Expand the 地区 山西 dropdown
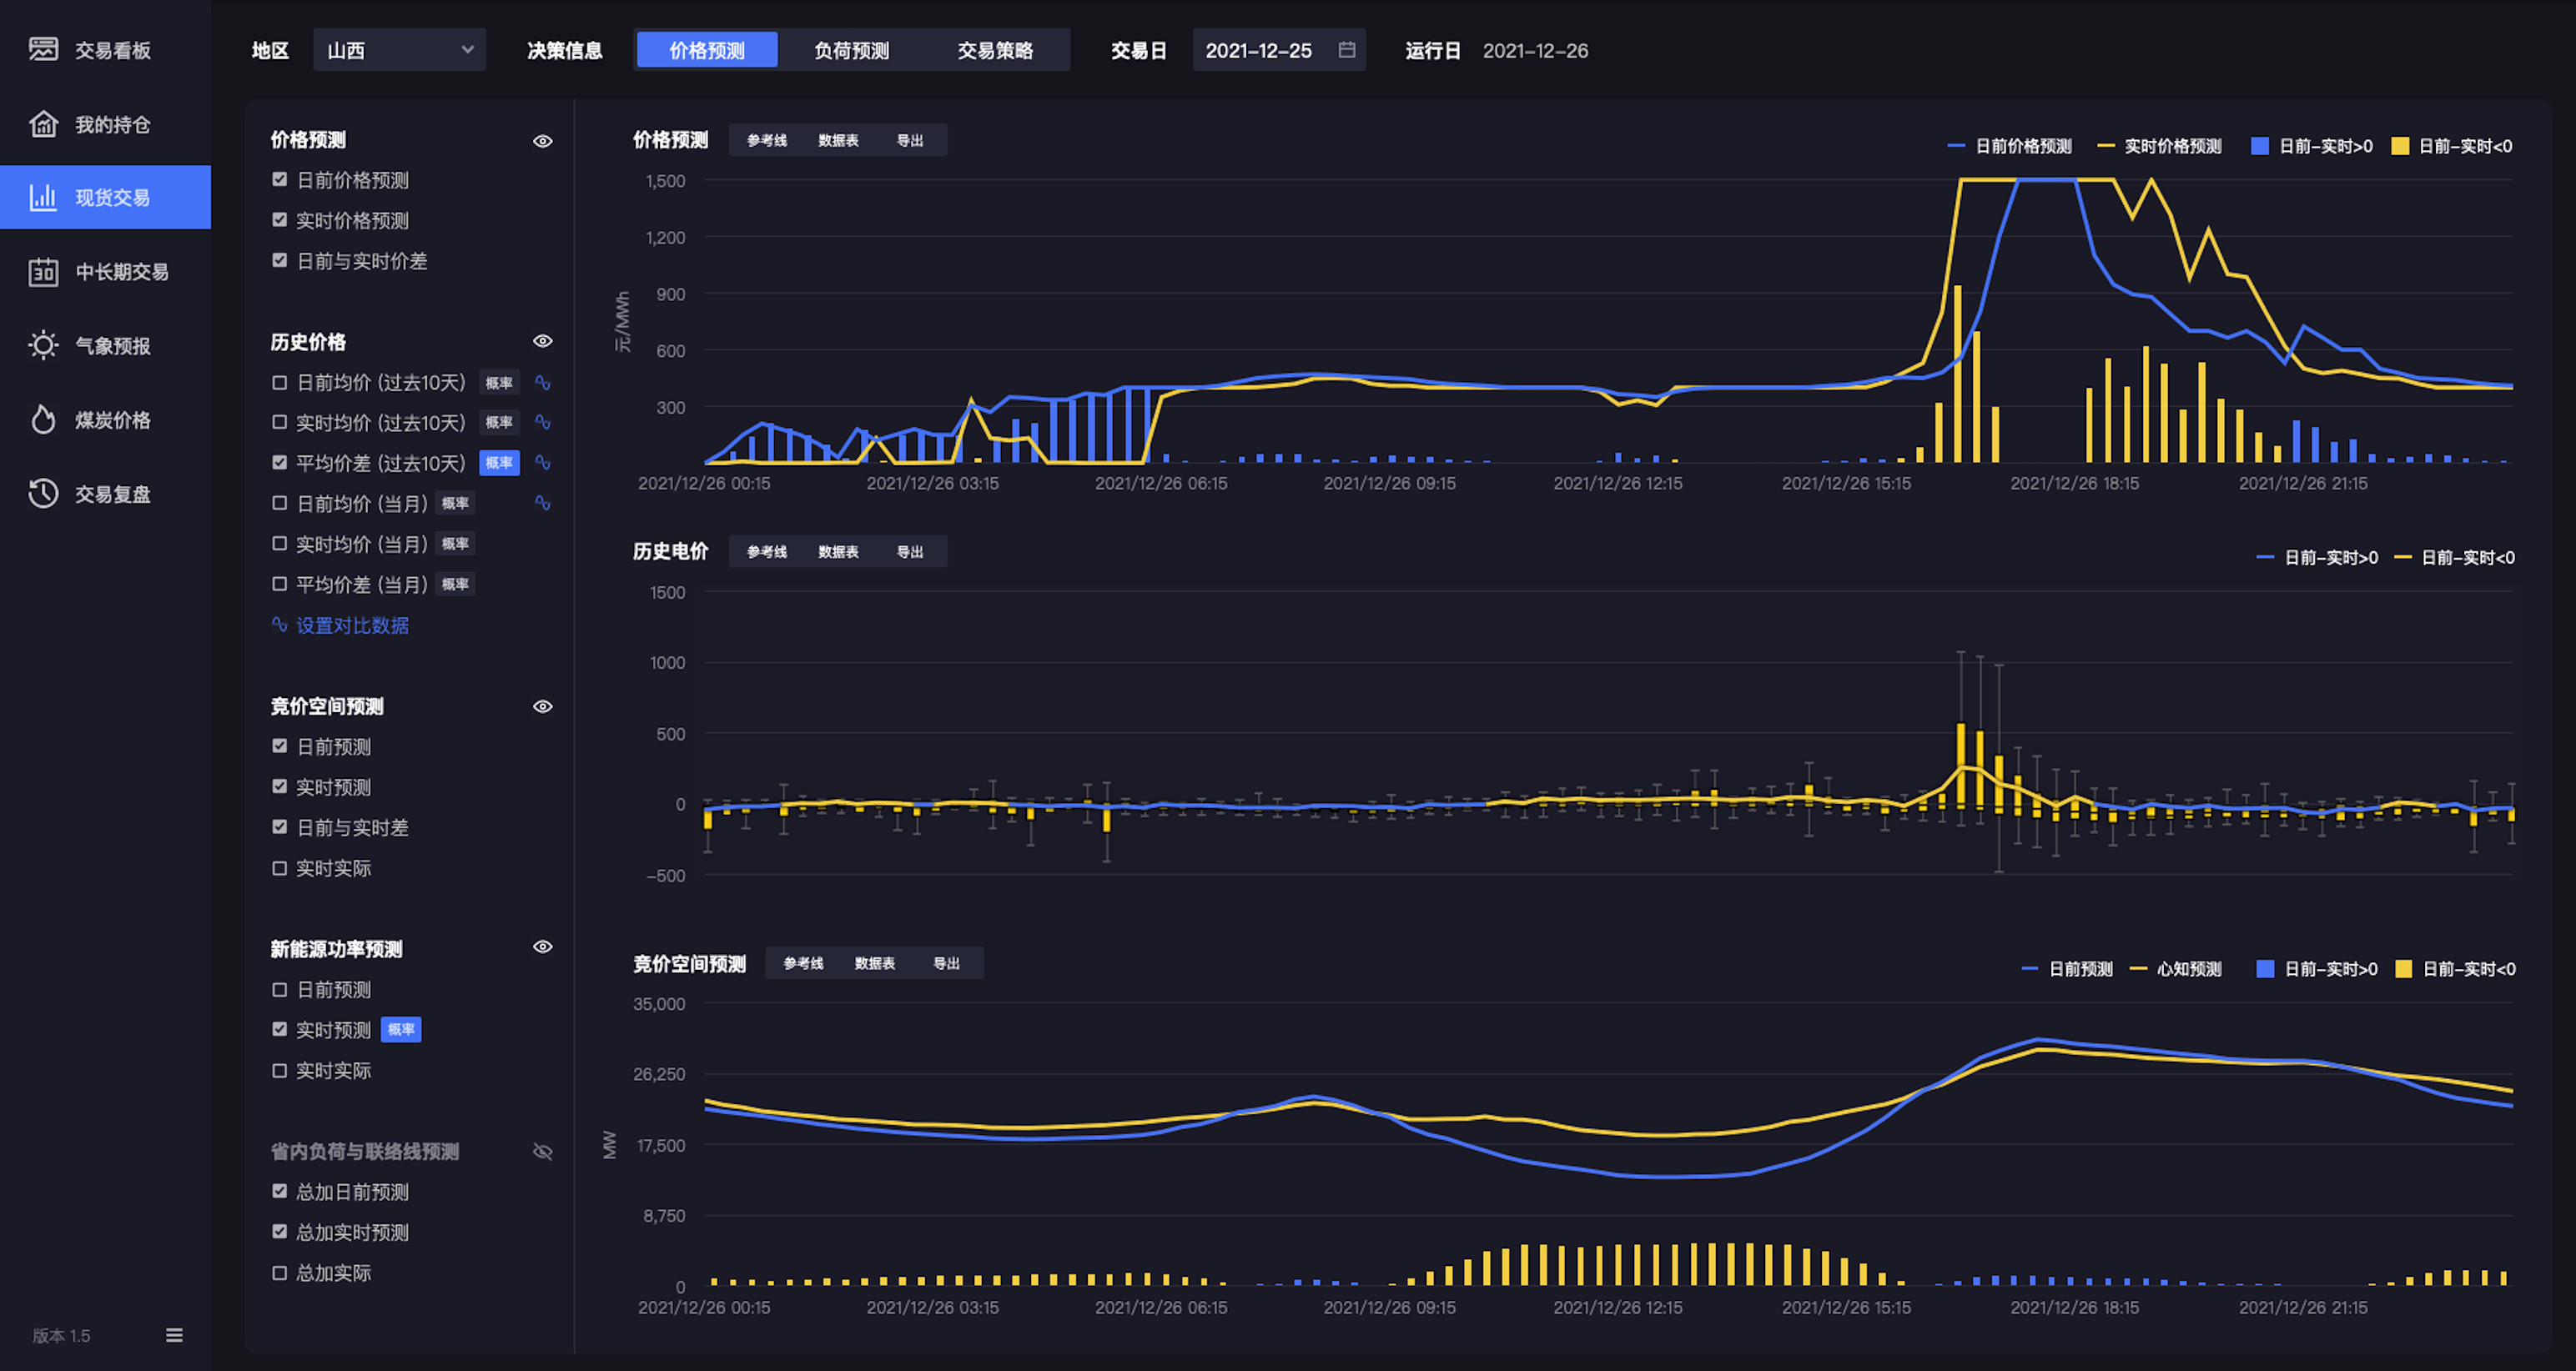2576x1371 pixels. click(400, 50)
